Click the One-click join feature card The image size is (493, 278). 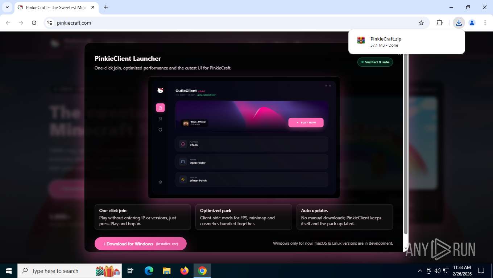click(143, 217)
